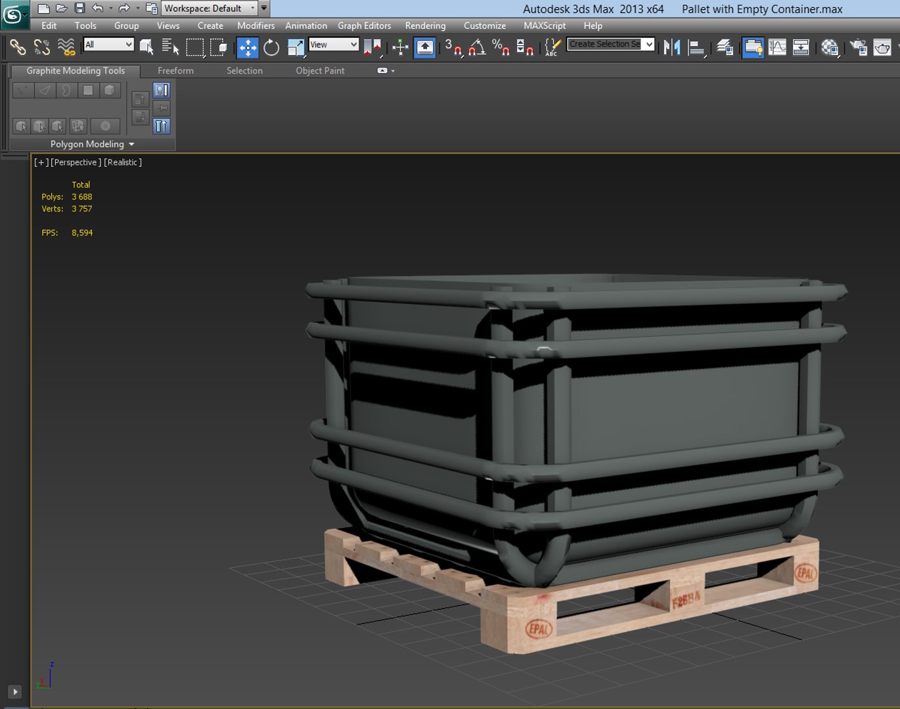900x709 pixels.
Task: Open the Edit Named Selection Sets tool
Action: tap(552, 47)
